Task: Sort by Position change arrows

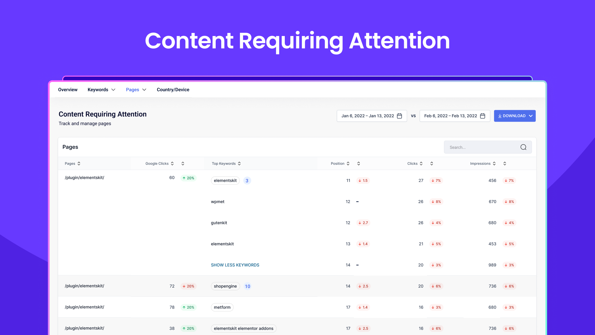Action: point(359,163)
